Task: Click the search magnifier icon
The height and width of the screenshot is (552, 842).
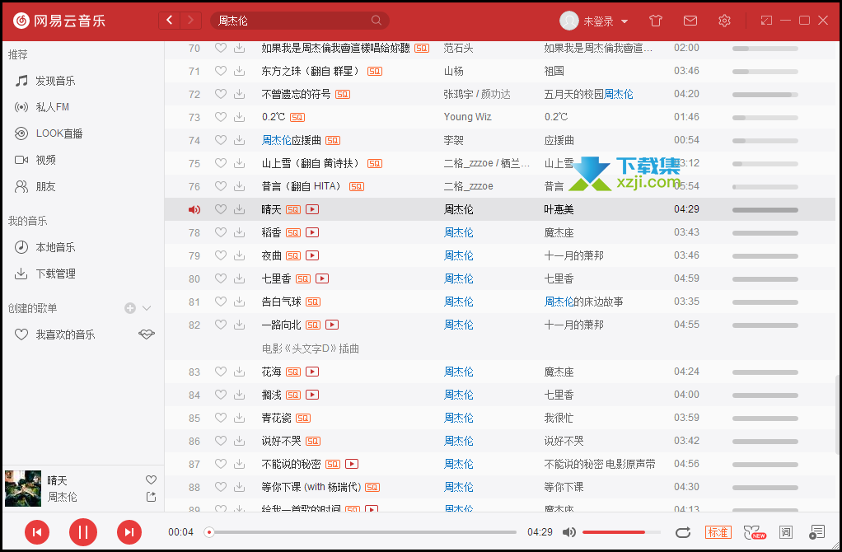Action: [x=377, y=21]
